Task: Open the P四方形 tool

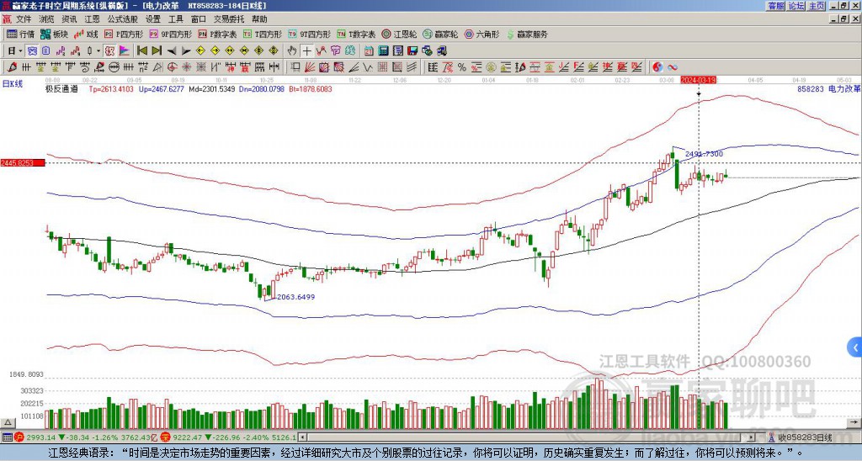Action: click(x=124, y=34)
